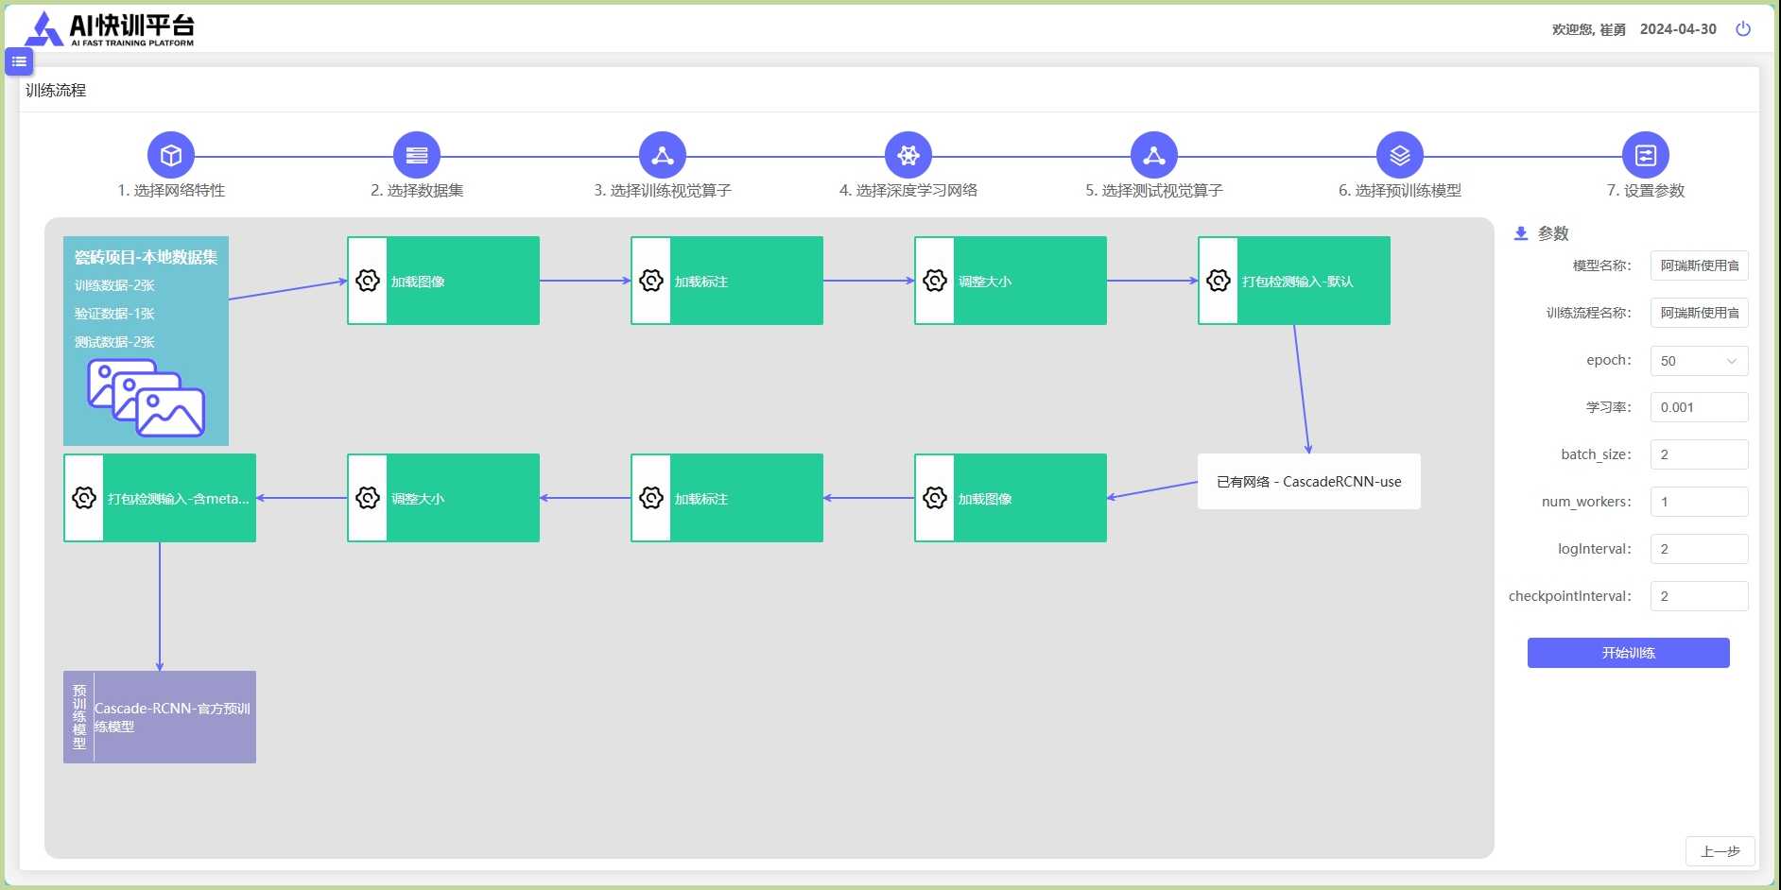Click the power logout icon
1781x890 pixels.
coord(1743,29)
